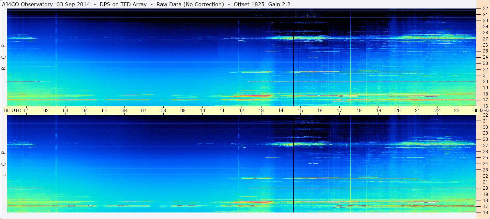Click 18 MHz label on RCP frequency scale
Viewport: 490px width, 219px height.
(x=485, y=94)
